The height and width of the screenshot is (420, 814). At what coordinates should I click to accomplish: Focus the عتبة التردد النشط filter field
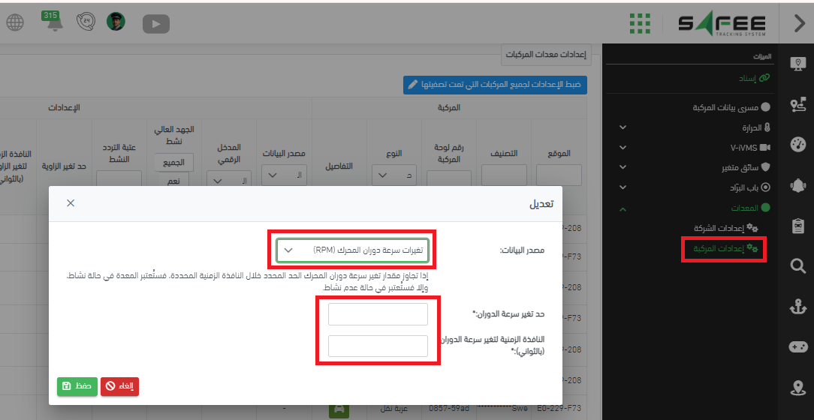[119, 178]
